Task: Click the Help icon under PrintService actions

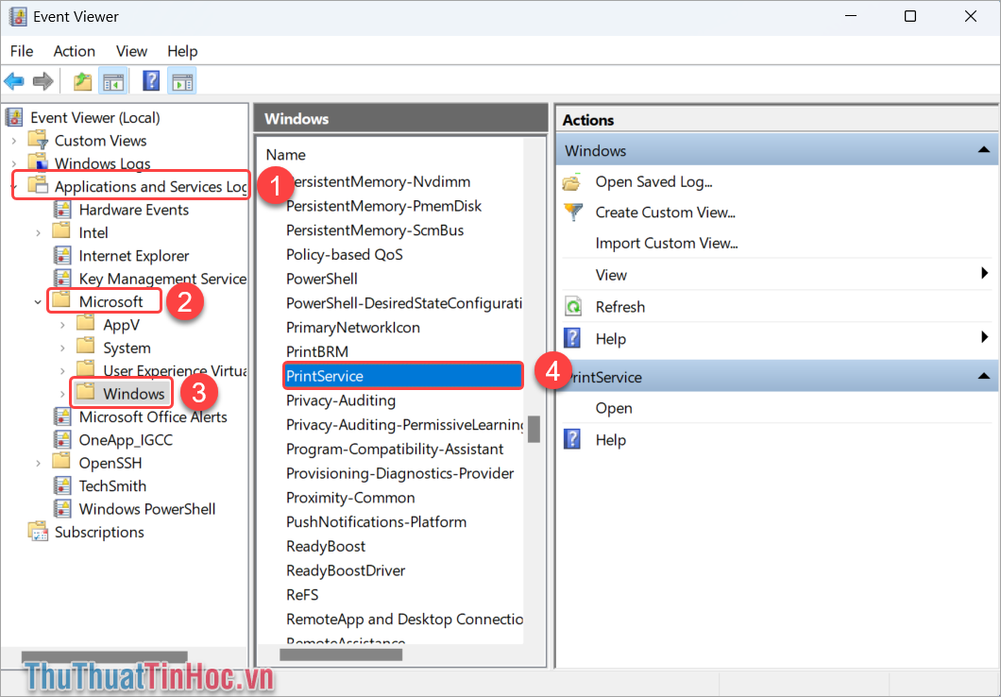Action: pos(573,439)
